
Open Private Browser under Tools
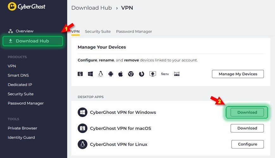coord(22,128)
